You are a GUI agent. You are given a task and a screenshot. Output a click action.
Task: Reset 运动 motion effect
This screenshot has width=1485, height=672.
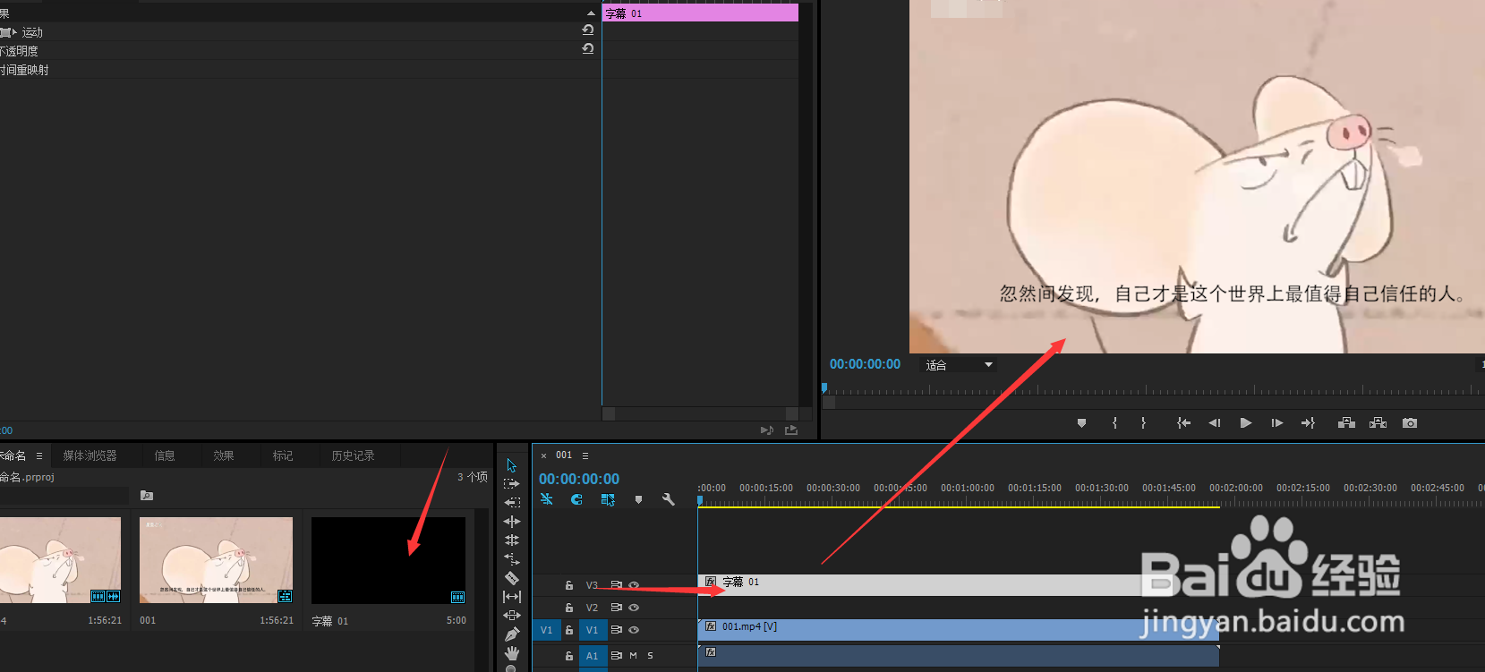[588, 30]
